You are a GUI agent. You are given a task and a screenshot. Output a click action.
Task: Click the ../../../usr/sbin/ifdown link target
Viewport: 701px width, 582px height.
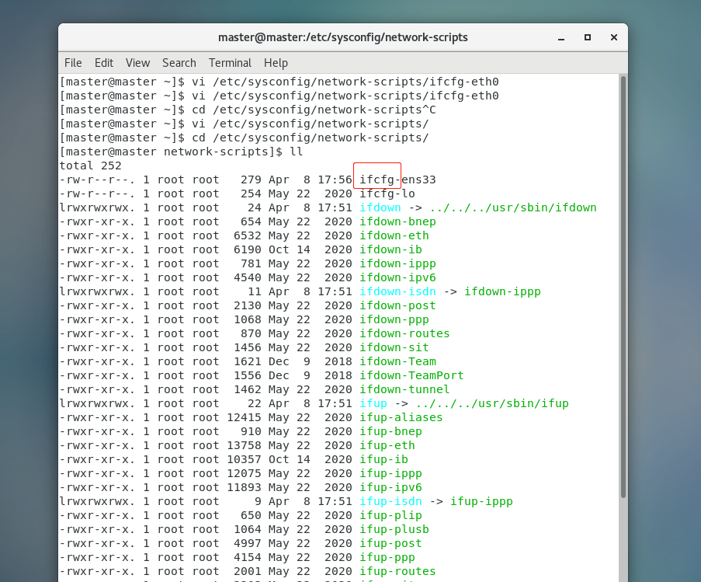point(513,207)
